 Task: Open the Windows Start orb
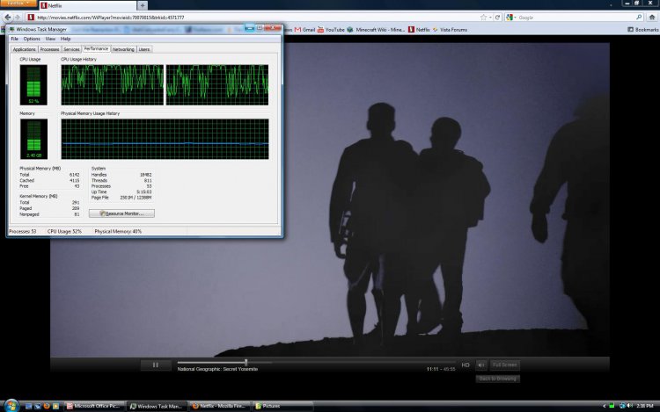11,406
